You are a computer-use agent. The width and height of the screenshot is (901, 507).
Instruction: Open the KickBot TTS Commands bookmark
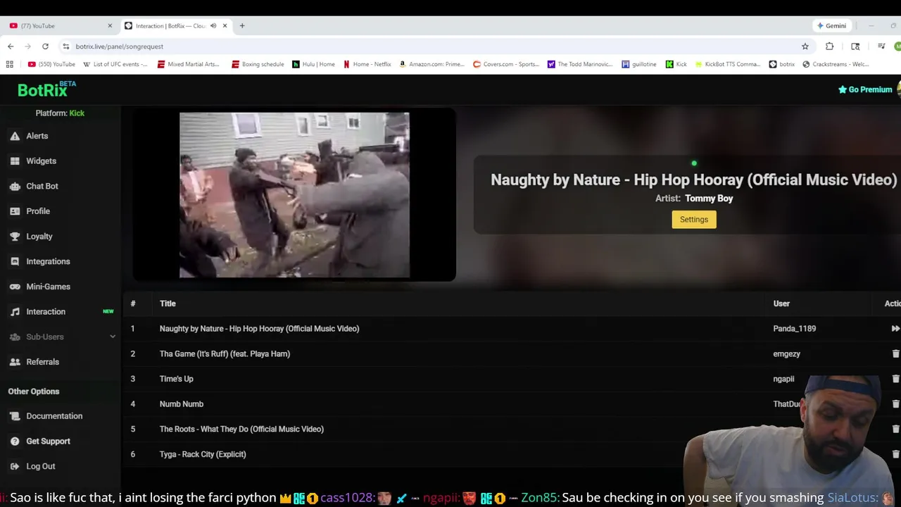coord(728,64)
